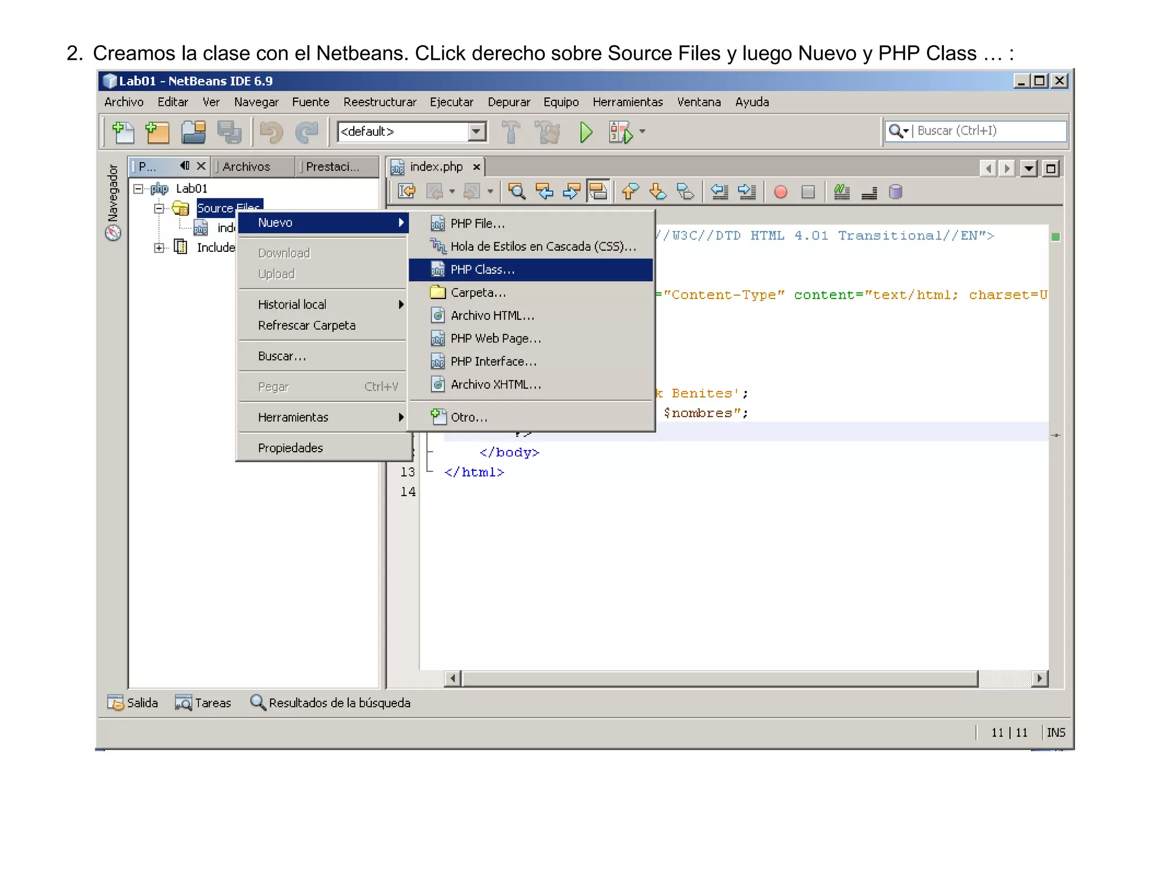Close the index.php tab
The height and width of the screenshot is (891, 1154).
(476, 167)
